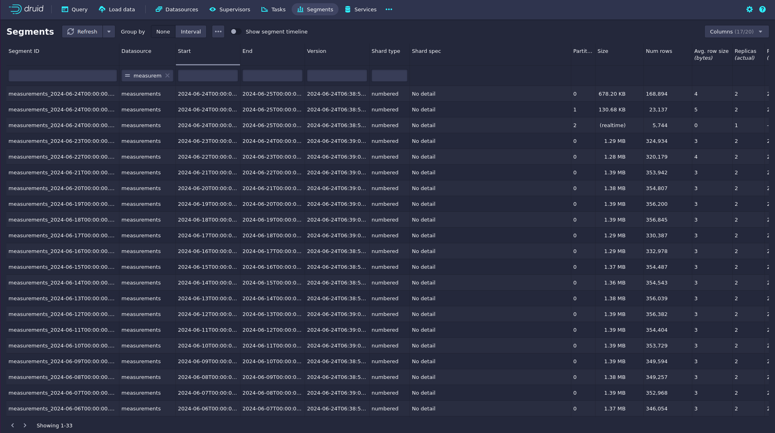The width and height of the screenshot is (775, 433).
Task: Open the Datasources tab
Action: pyautogui.click(x=177, y=9)
